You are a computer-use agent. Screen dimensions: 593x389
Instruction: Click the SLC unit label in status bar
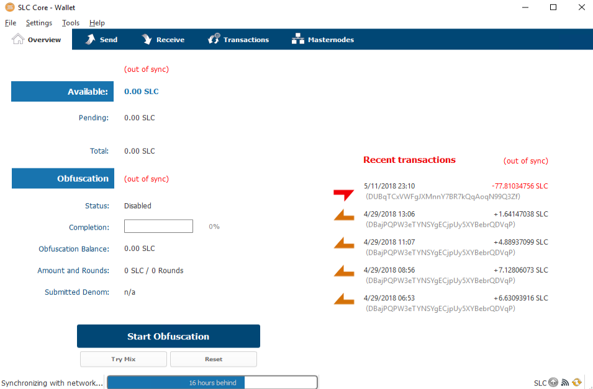point(540,383)
